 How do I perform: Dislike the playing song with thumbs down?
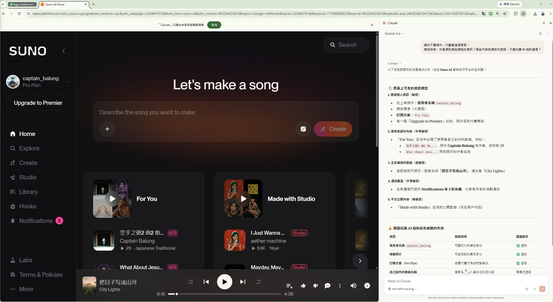[315, 286]
